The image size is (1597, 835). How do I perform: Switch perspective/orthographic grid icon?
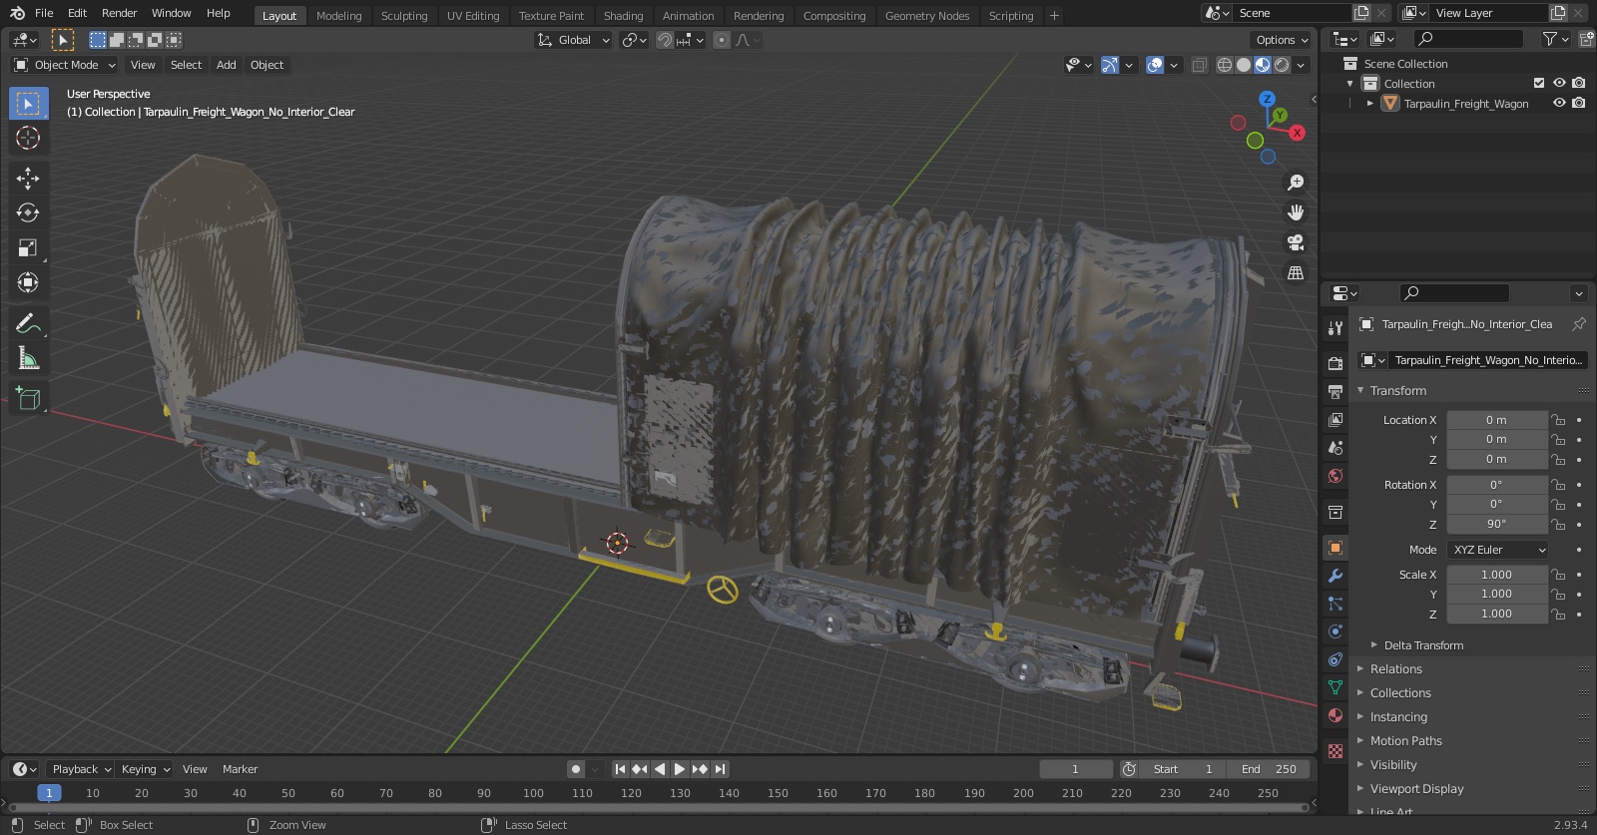(1296, 272)
